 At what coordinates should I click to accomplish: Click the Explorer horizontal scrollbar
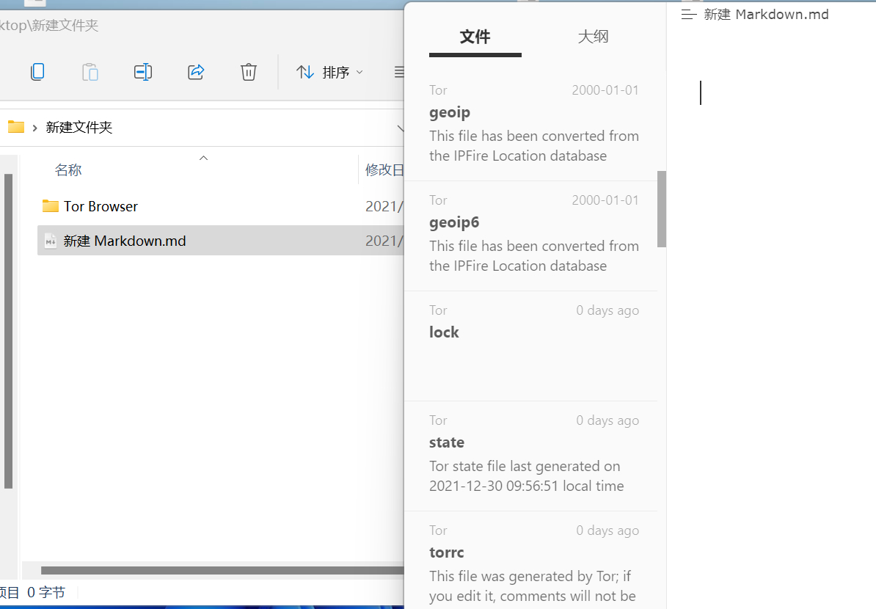(222, 570)
